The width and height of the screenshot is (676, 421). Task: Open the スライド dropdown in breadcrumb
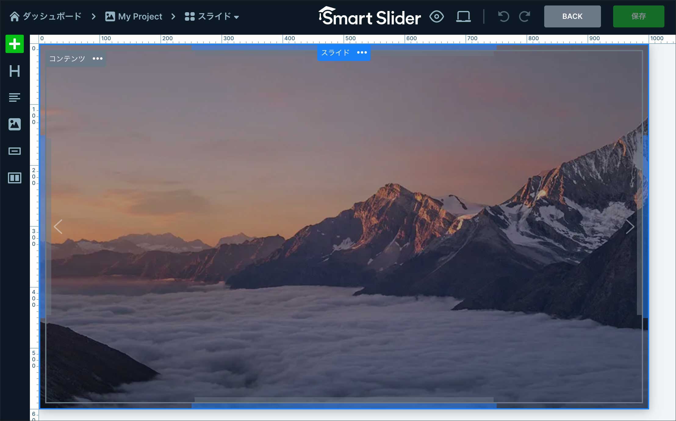tap(212, 16)
